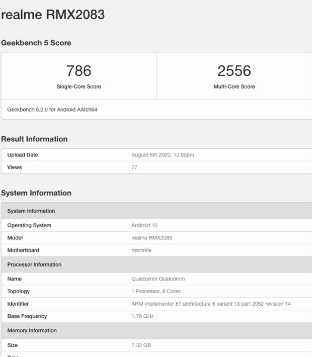312x357 pixels.
Task: Click the Size row label
Action: [13, 345]
